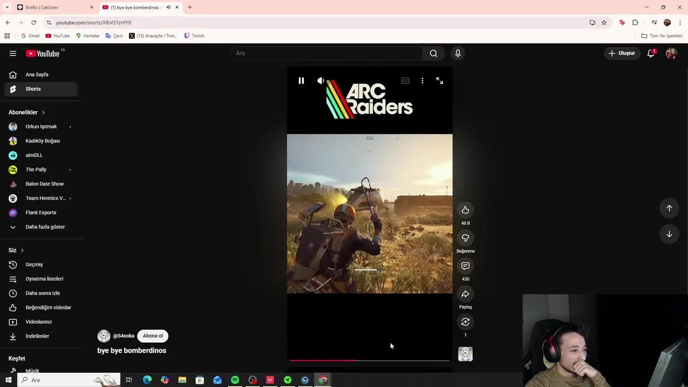Open the install app icon in address bar
Screen dimensions: 688x387
[x=592, y=23]
